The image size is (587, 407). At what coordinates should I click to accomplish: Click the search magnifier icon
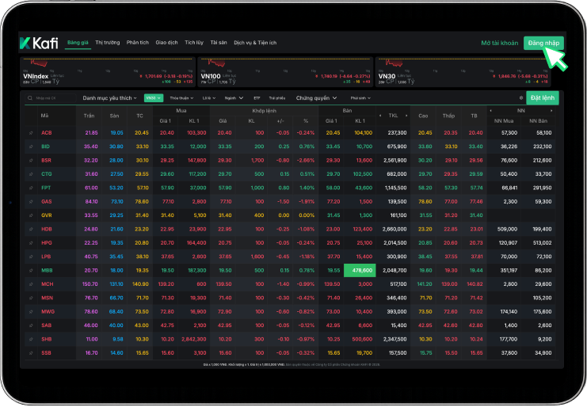click(30, 98)
